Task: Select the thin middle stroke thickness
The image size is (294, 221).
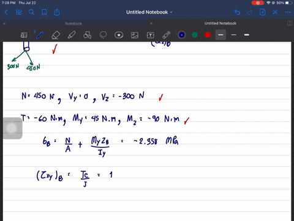Action: point(234,35)
